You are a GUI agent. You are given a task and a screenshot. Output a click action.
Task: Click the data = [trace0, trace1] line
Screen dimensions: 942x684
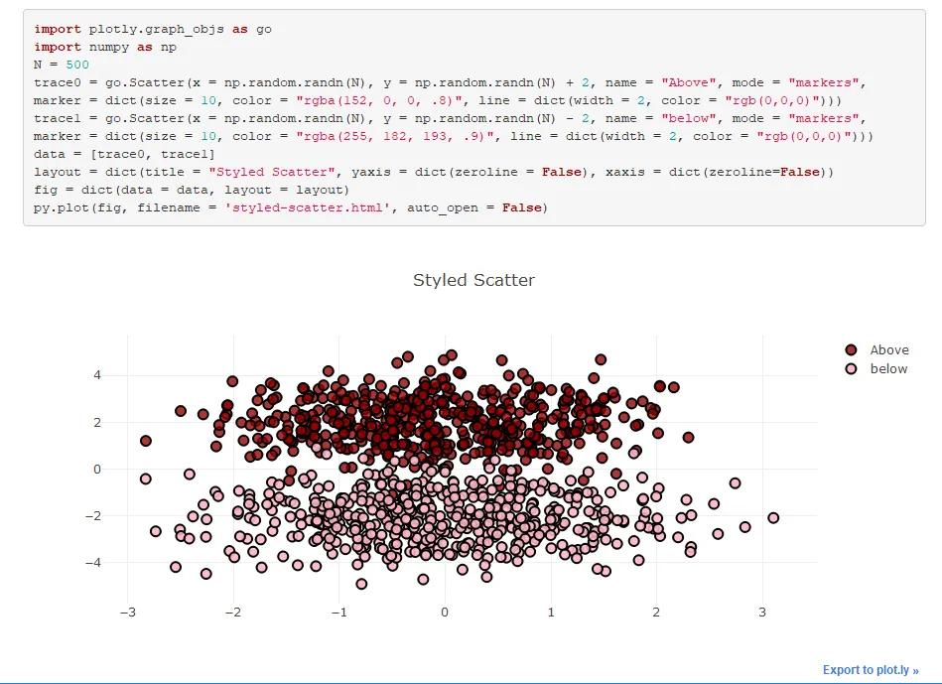pyautogui.click(x=124, y=154)
